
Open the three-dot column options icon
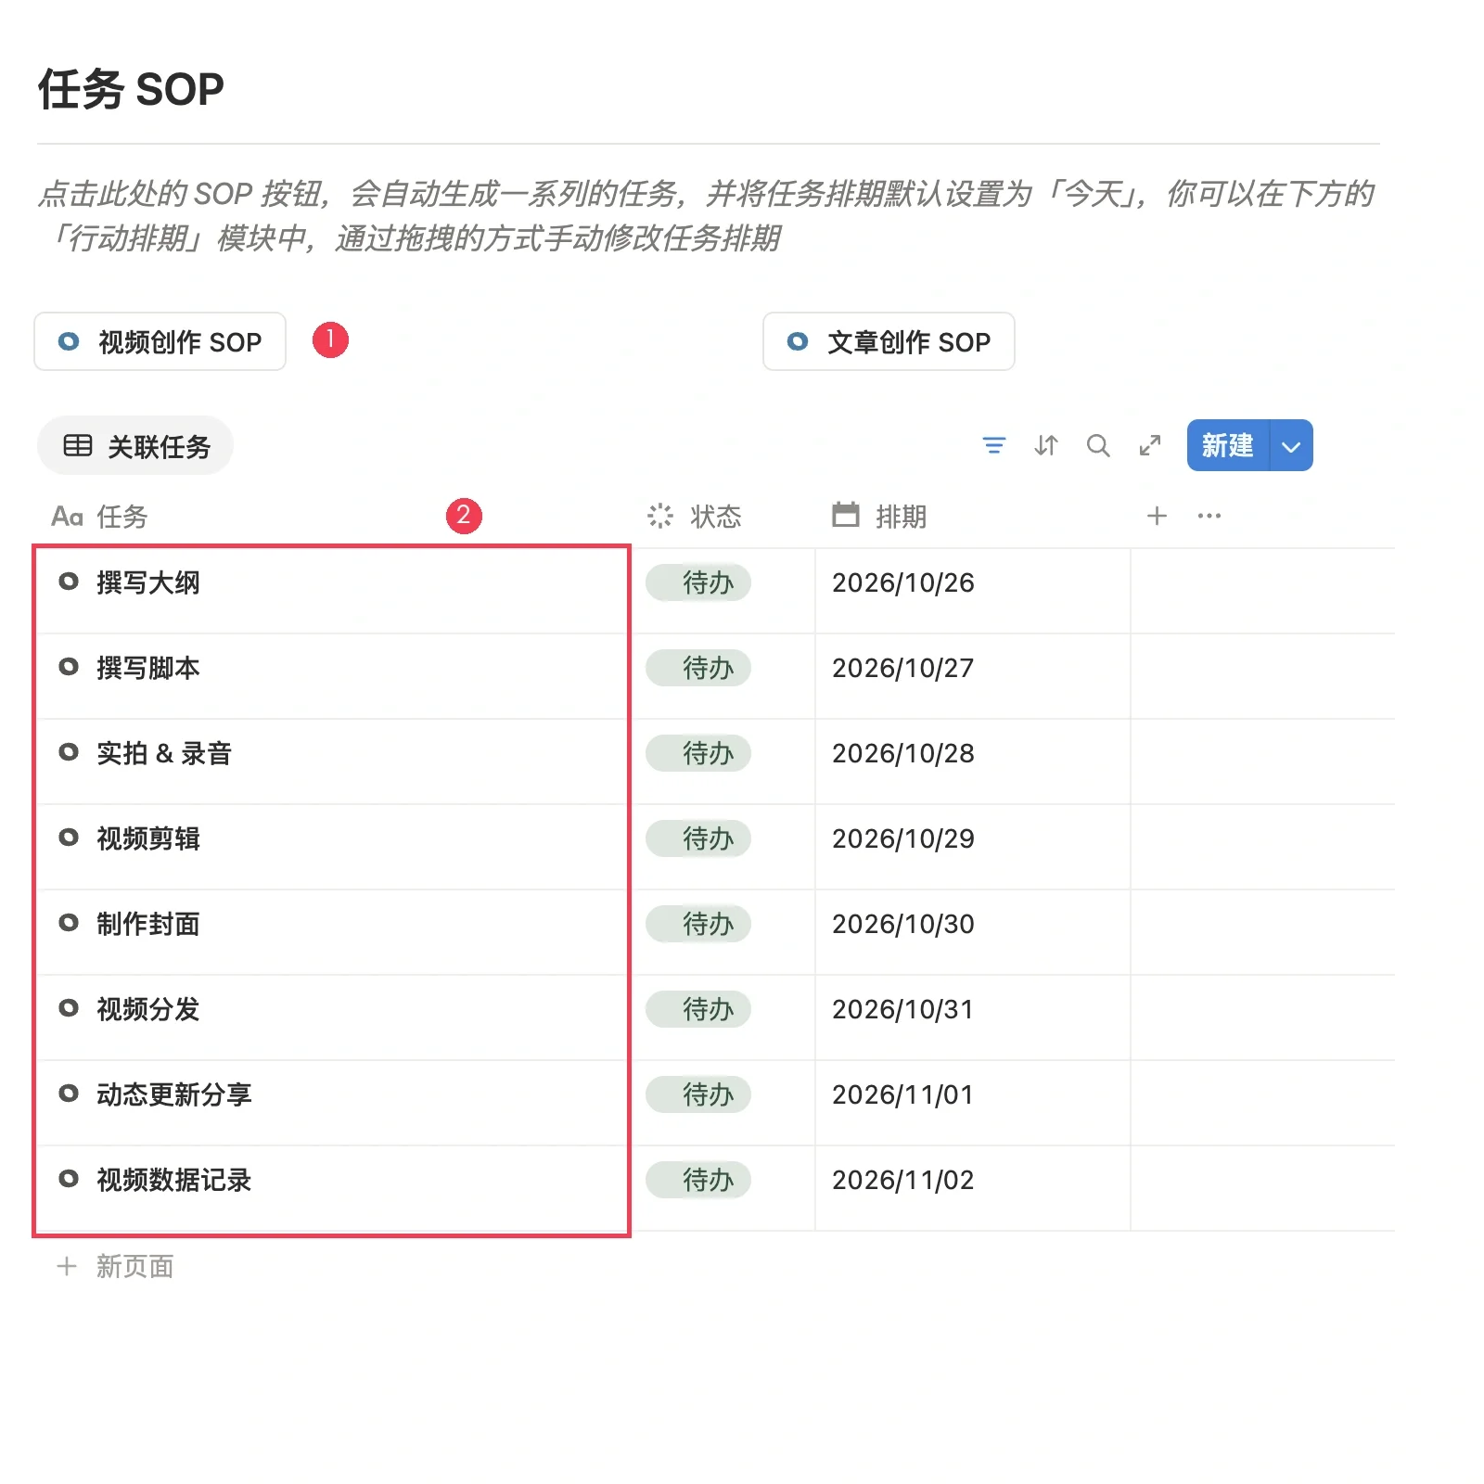point(1209,516)
